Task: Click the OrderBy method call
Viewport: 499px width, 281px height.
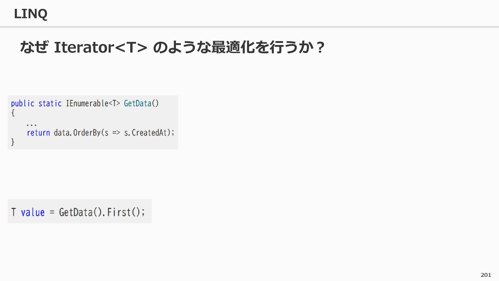Action: click(87, 133)
